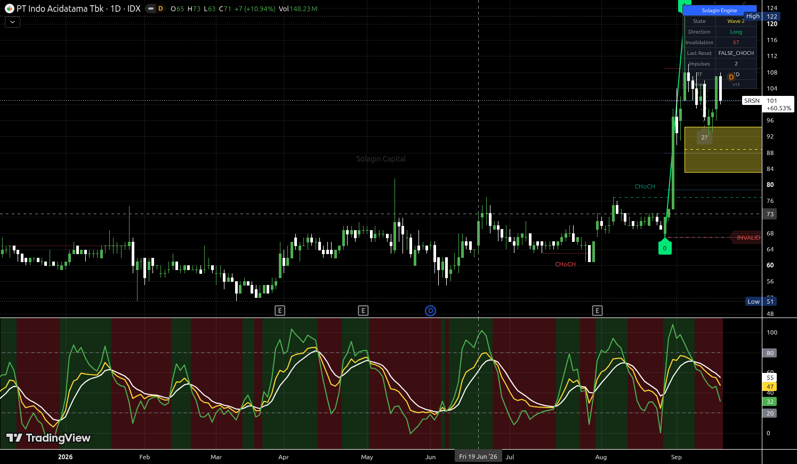Open the earnings E marker above Aug

pos(598,311)
